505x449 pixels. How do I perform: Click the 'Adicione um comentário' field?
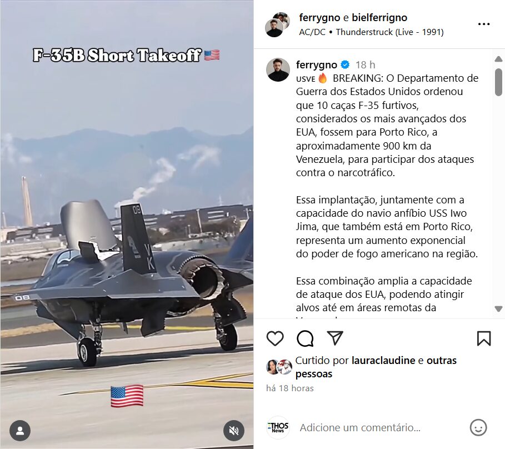(x=360, y=428)
